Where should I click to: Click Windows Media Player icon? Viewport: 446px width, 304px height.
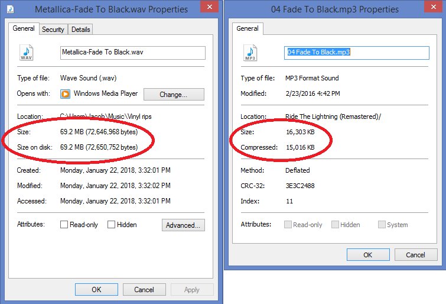tap(65, 93)
